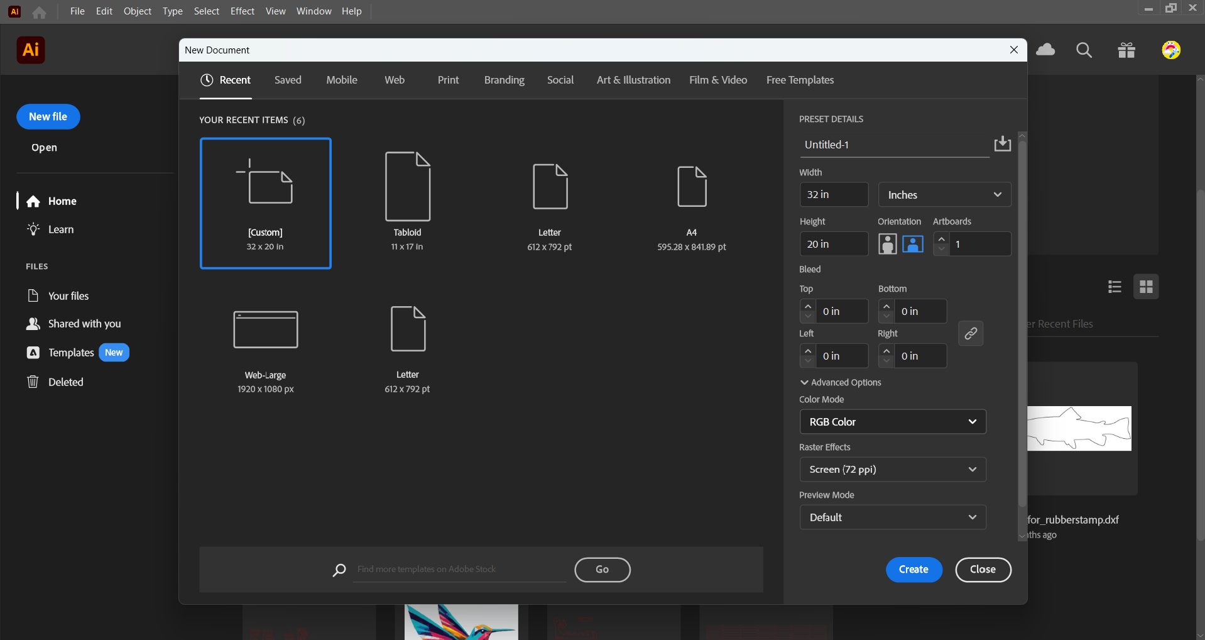Open the Effect menu
The image size is (1205, 640).
(243, 11)
